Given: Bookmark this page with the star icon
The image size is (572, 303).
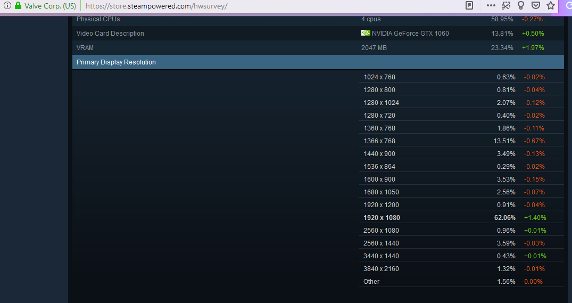Looking at the screenshot, I should (551, 5).
